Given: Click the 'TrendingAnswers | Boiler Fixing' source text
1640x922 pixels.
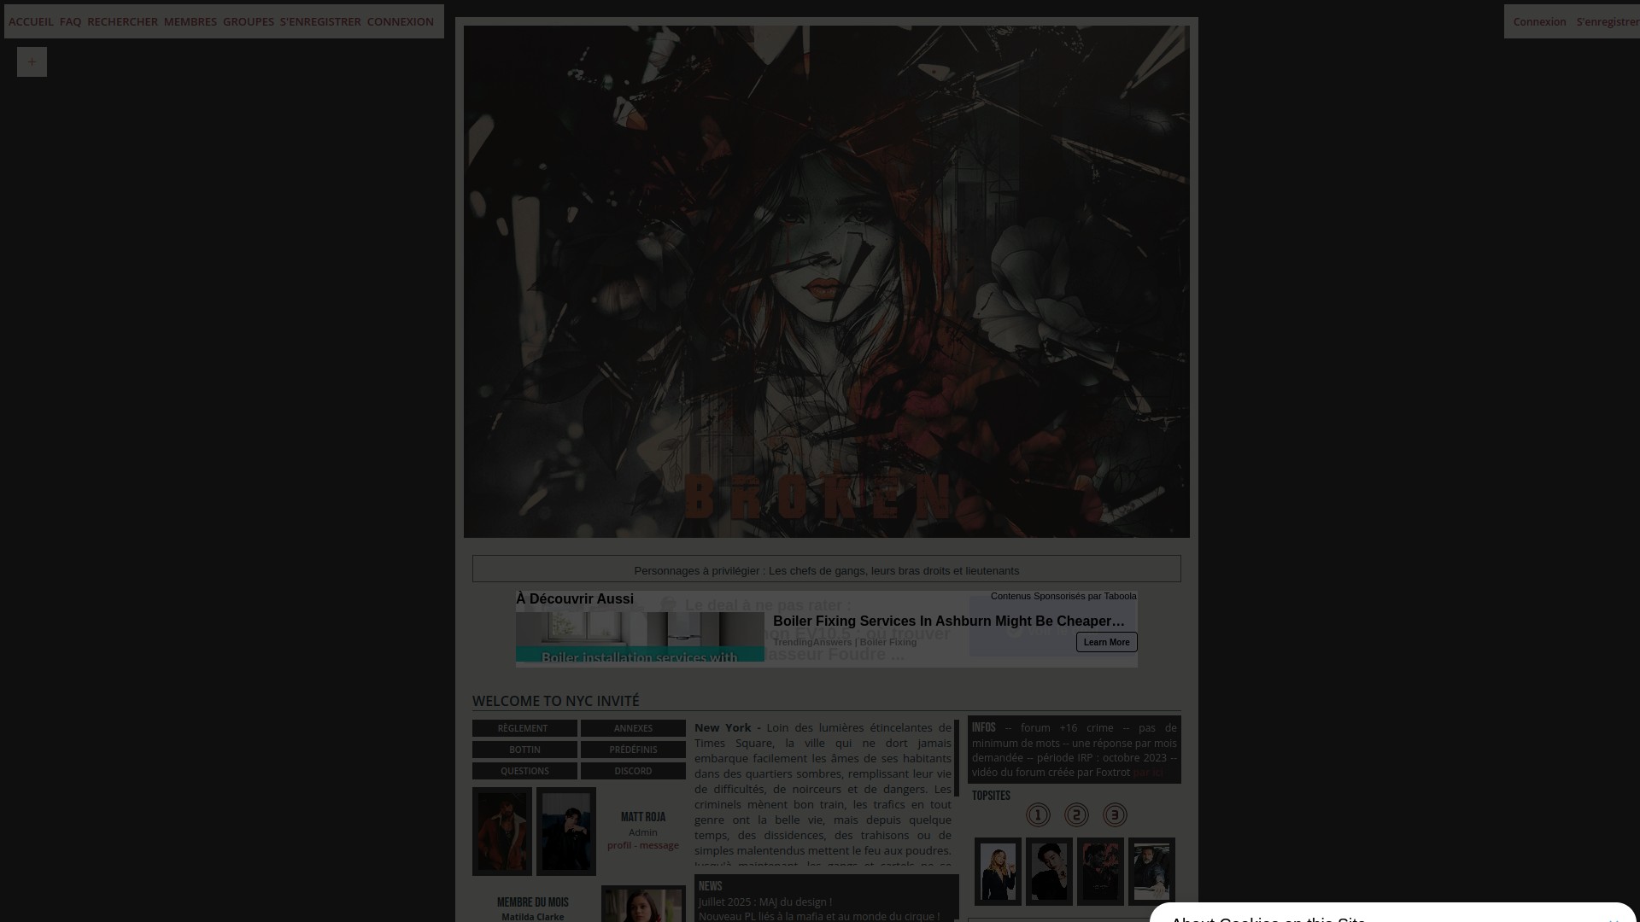Looking at the screenshot, I should (x=845, y=642).
